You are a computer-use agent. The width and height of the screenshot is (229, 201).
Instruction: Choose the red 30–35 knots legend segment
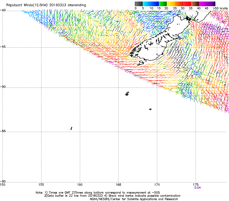point(187,4)
